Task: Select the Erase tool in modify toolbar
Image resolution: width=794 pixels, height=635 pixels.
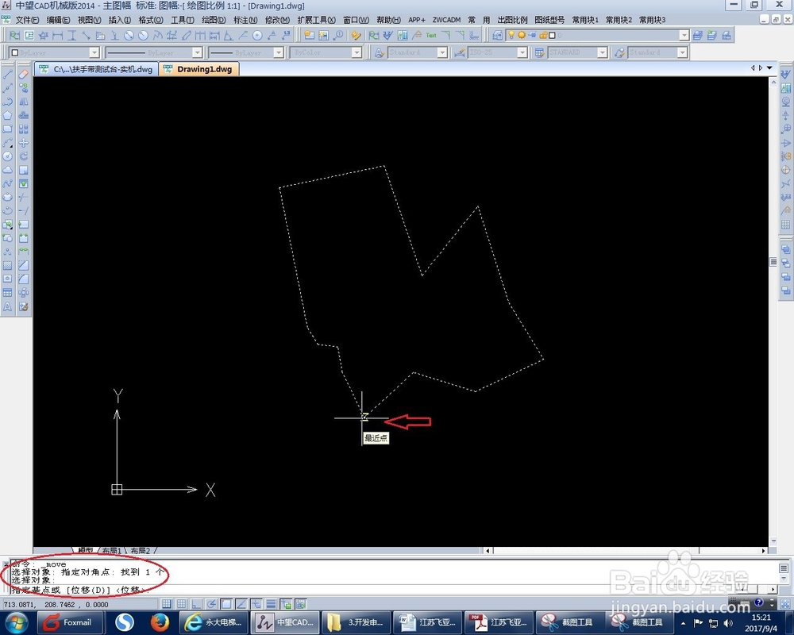Action: (x=23, y=74)
